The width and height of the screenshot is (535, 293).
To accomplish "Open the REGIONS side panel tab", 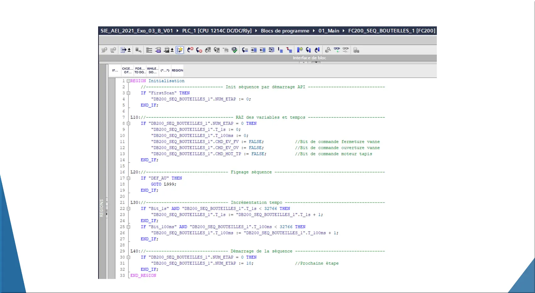I will tap(102, 208).
